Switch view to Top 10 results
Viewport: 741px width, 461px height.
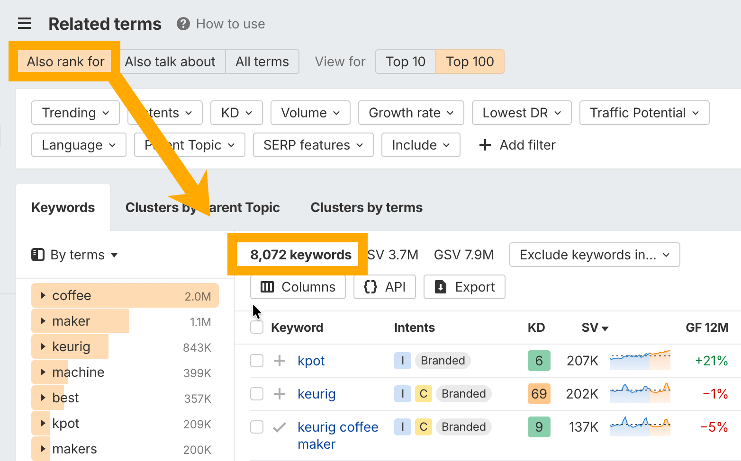pos(405,62)
